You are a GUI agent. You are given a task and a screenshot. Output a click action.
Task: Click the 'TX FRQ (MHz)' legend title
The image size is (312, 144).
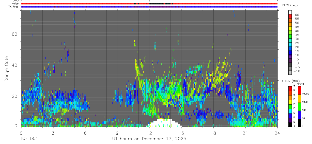[x=290, y=81]
